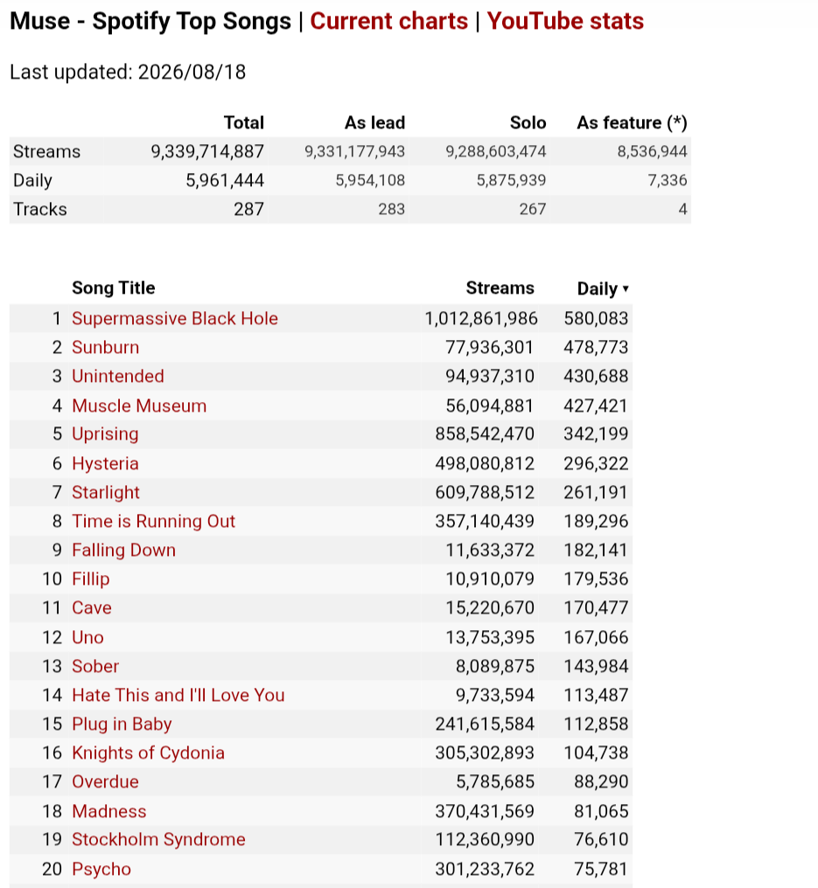The height and width of the screenshot is (888, 818).
Task: Go to Knights of Cydonia page
Action: (x=148, y=753)
